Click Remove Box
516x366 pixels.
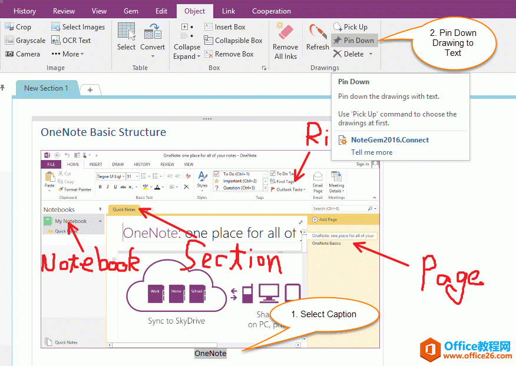click(229, 54)
